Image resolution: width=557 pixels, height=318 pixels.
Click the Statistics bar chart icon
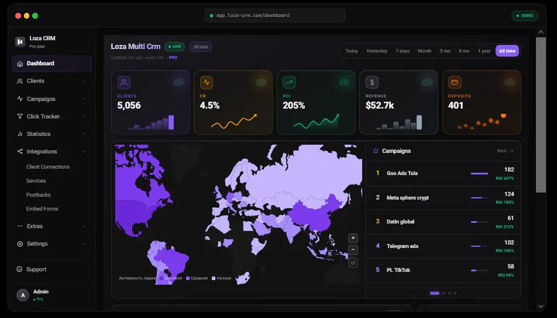pos(20,134)
